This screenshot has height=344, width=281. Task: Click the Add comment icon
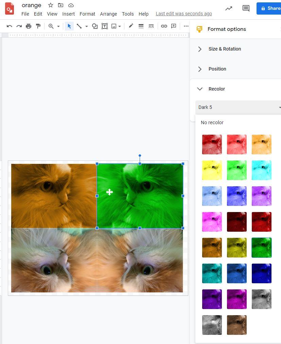pos(174,26)
